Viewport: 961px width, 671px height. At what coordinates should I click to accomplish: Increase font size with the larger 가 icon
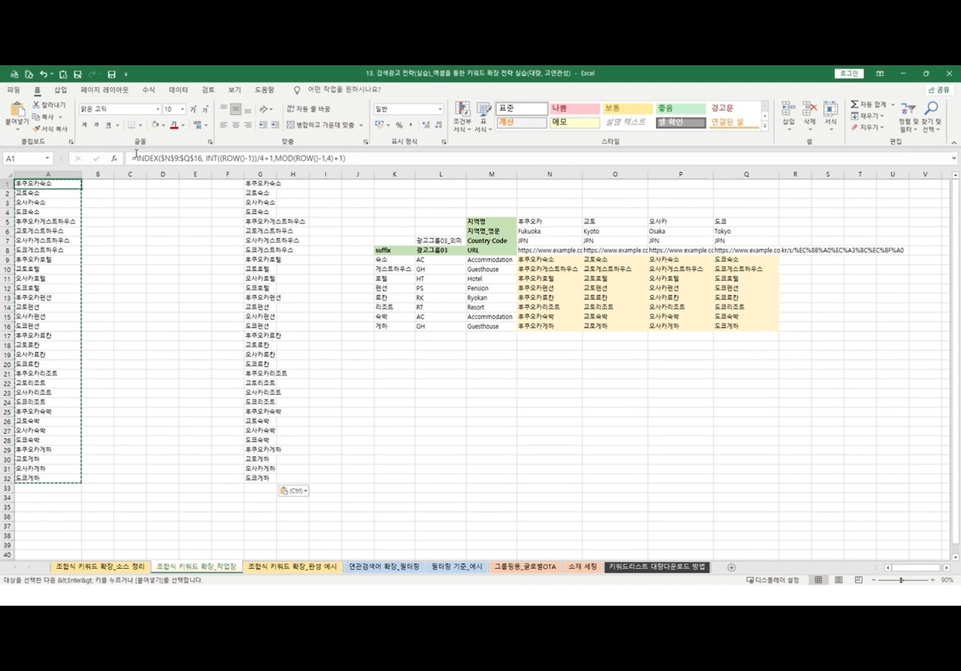(x=194, y=110)
